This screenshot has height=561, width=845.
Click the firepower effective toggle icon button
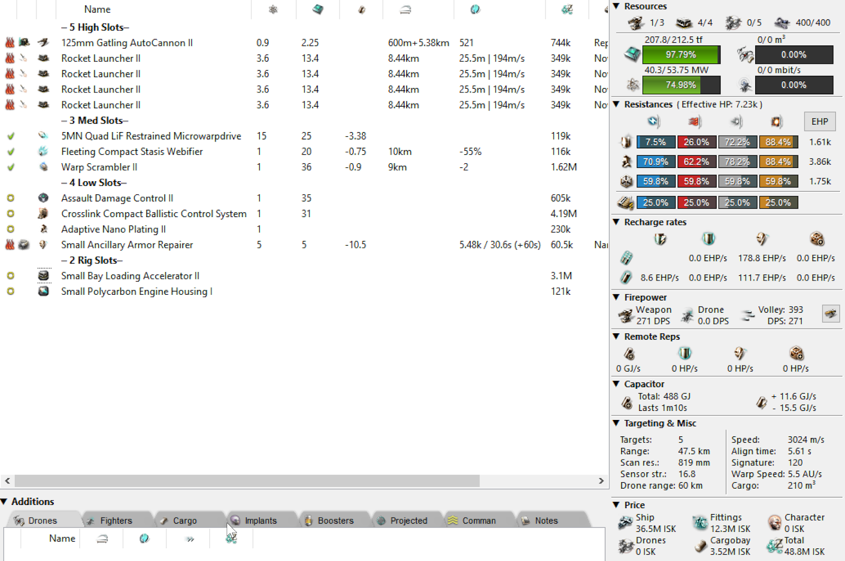[830, 314]
